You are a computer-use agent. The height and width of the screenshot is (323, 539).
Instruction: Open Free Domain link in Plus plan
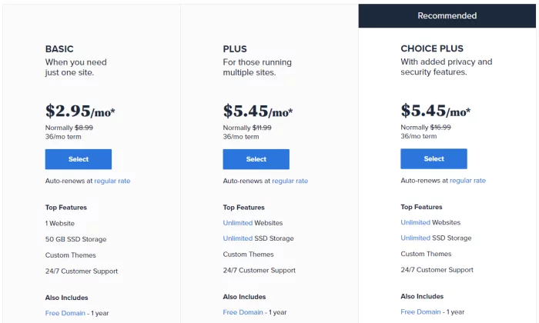click(x=243, y=312)
